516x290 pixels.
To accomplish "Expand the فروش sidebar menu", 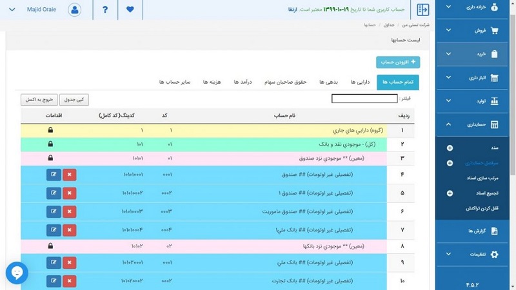I will (476, 30).
